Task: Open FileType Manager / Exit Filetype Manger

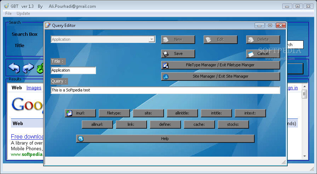Action: pos(221,65)
